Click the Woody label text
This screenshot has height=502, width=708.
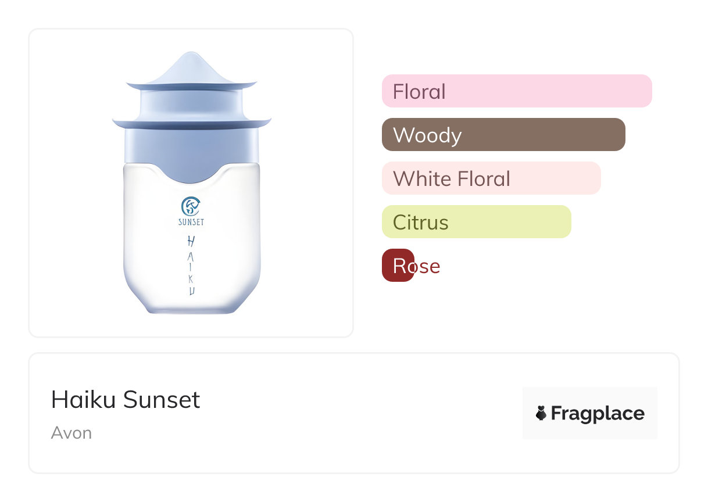pos(427,135)
